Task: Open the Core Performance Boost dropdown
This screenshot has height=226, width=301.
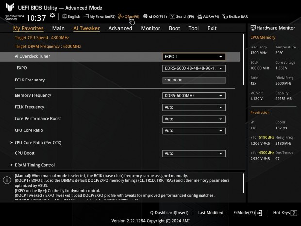Action: (194, 119)
